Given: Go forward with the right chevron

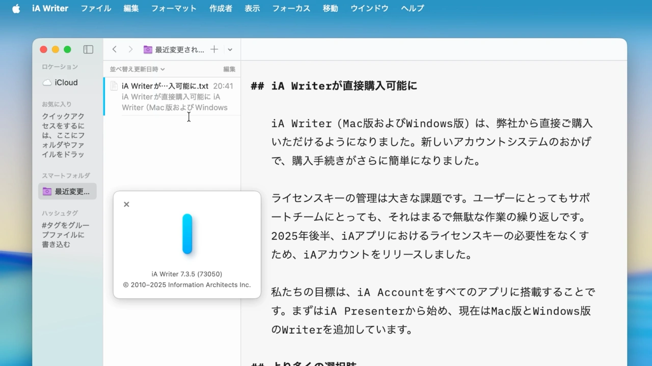Looking at the screenshot, I should point(130,49).
